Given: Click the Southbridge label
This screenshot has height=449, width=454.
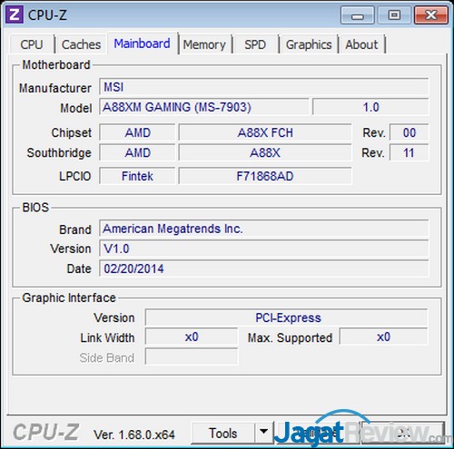Looking at the screenshot, I should pos(59,152).
